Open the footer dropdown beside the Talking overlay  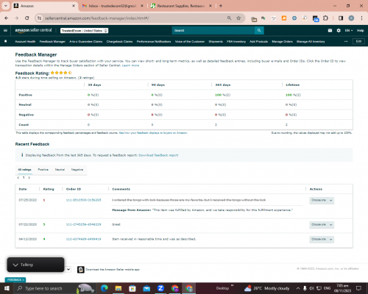pos(68,269)
